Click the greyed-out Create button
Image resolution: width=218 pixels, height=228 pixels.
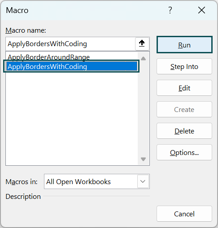click(x=184, y=109)
